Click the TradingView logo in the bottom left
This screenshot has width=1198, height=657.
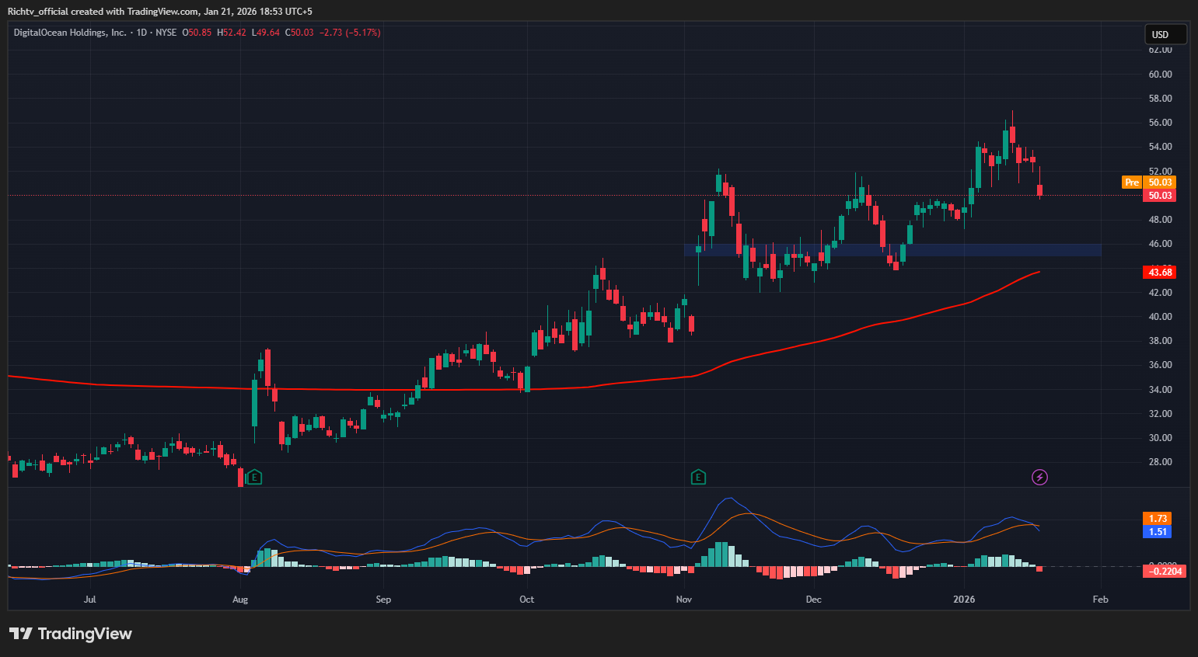tap(70, 634)
